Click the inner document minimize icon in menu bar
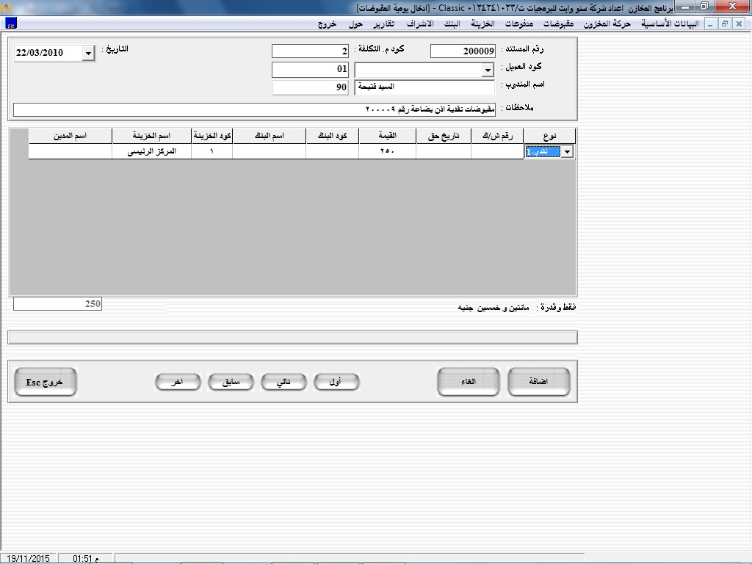752x564 pixels. point(711,23)
